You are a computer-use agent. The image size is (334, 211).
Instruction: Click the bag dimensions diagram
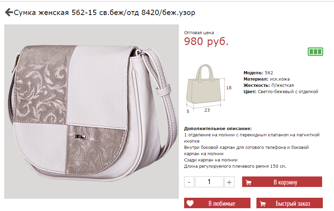[x=209, y=89]
